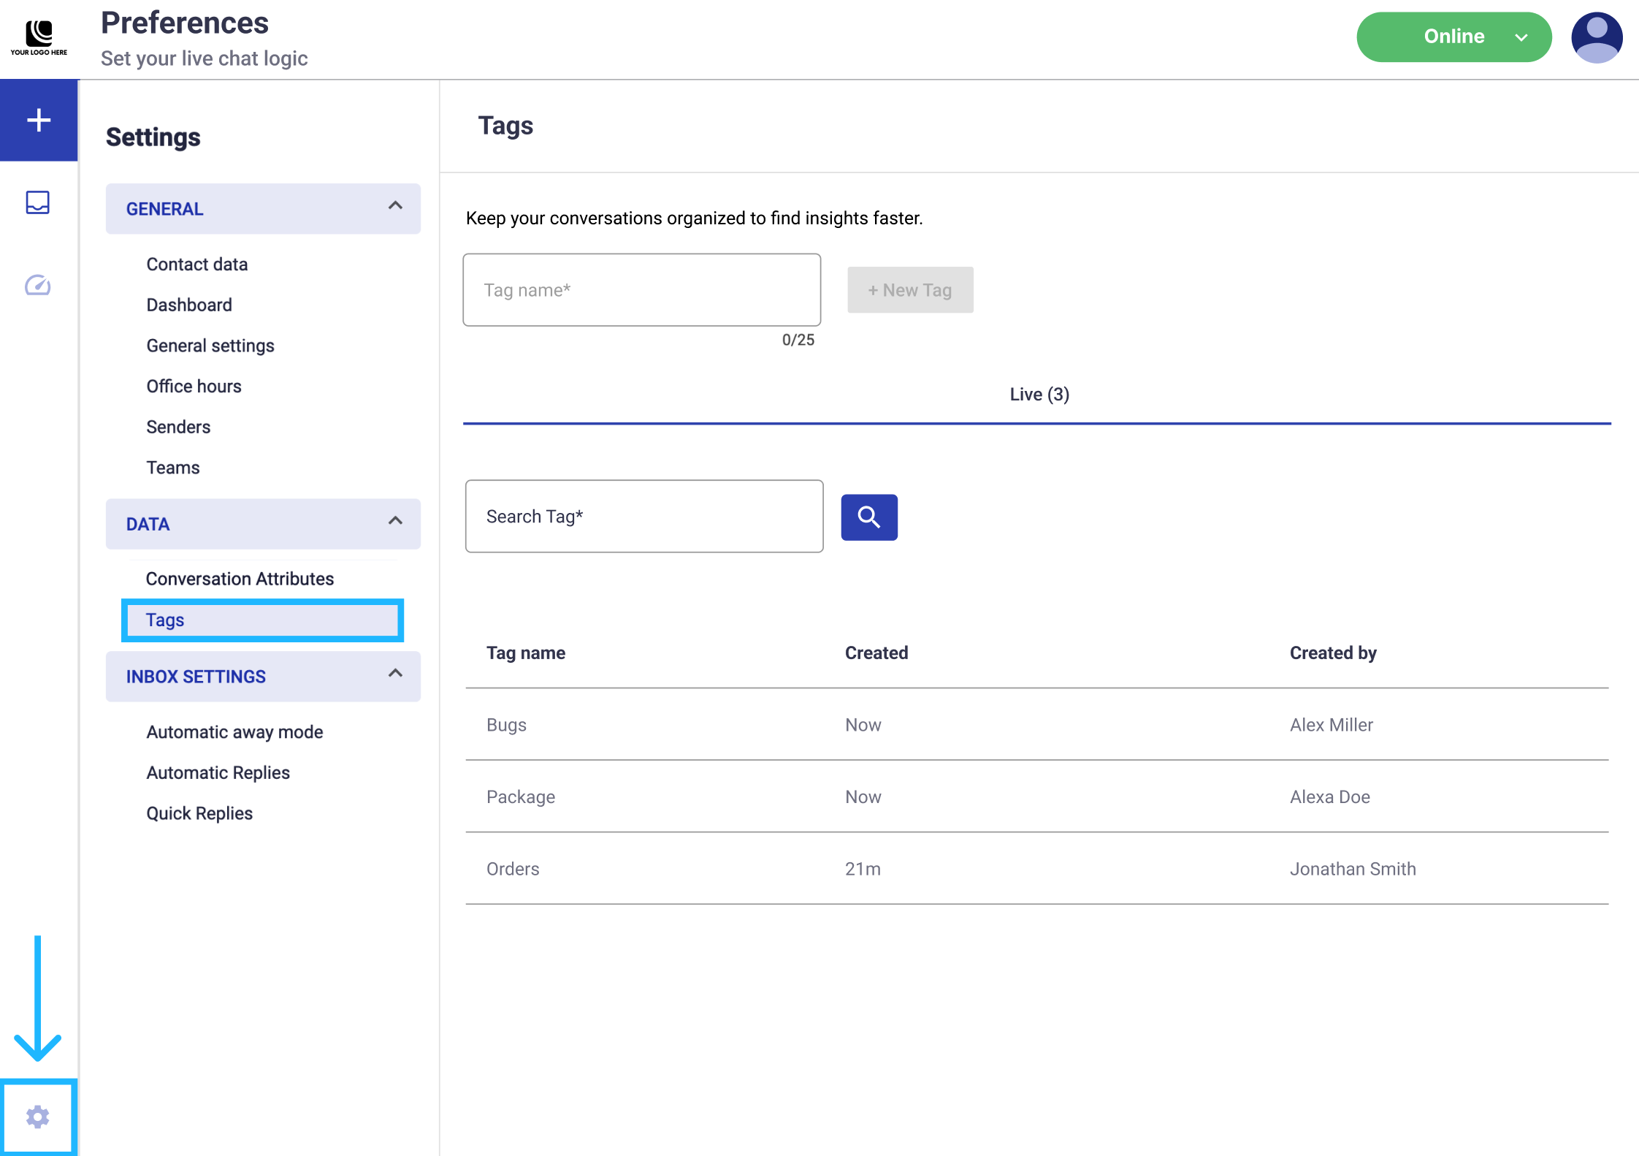This screenshot has width=1639, height=1156.
Task: Focus the Tag name input field
Action: [641, 290]
